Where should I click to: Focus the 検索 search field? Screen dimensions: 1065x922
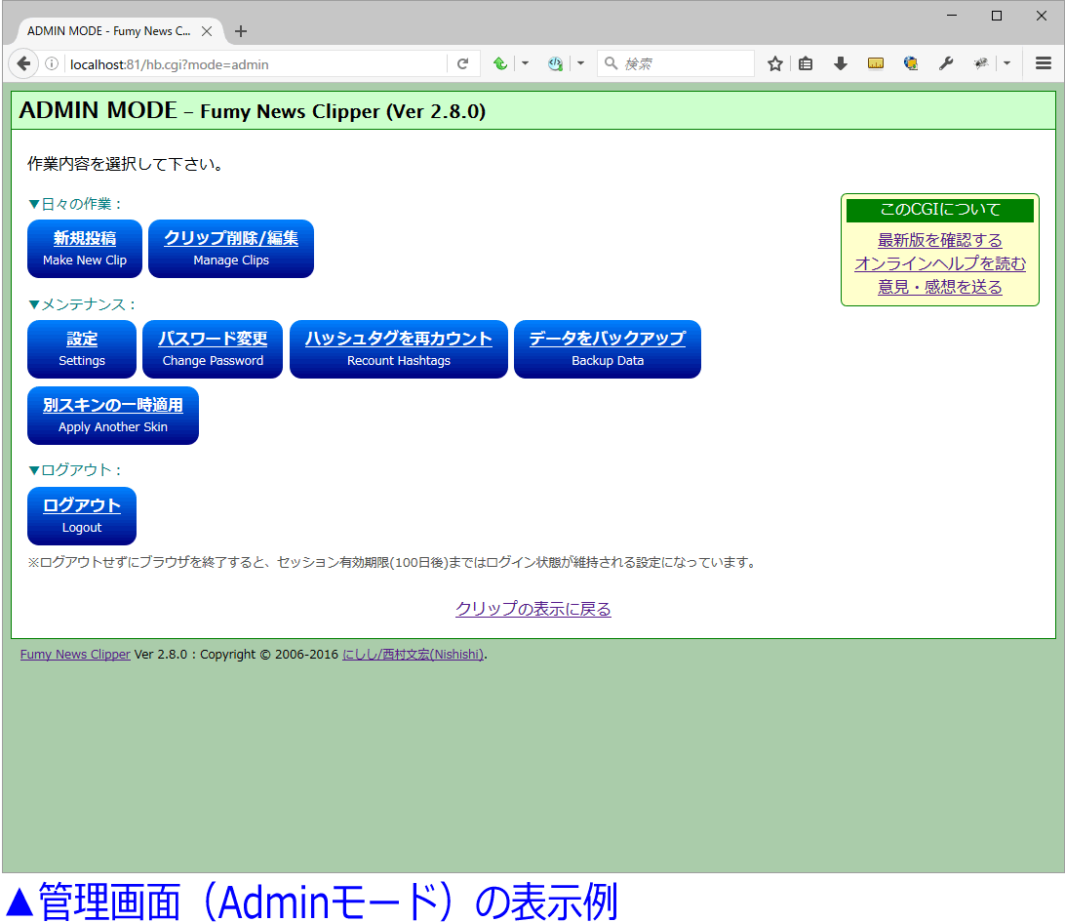tap(676, 63)
